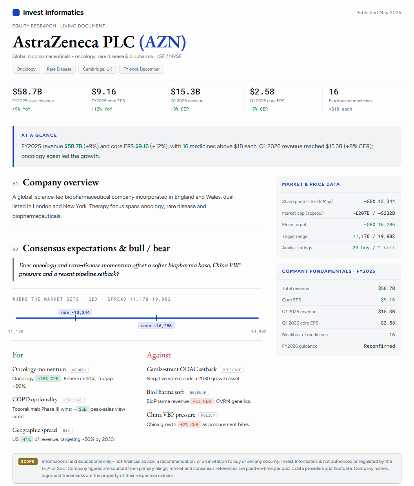Click the +2% CER China growth highlight
414x486 pixels.
tap(189, 424)
